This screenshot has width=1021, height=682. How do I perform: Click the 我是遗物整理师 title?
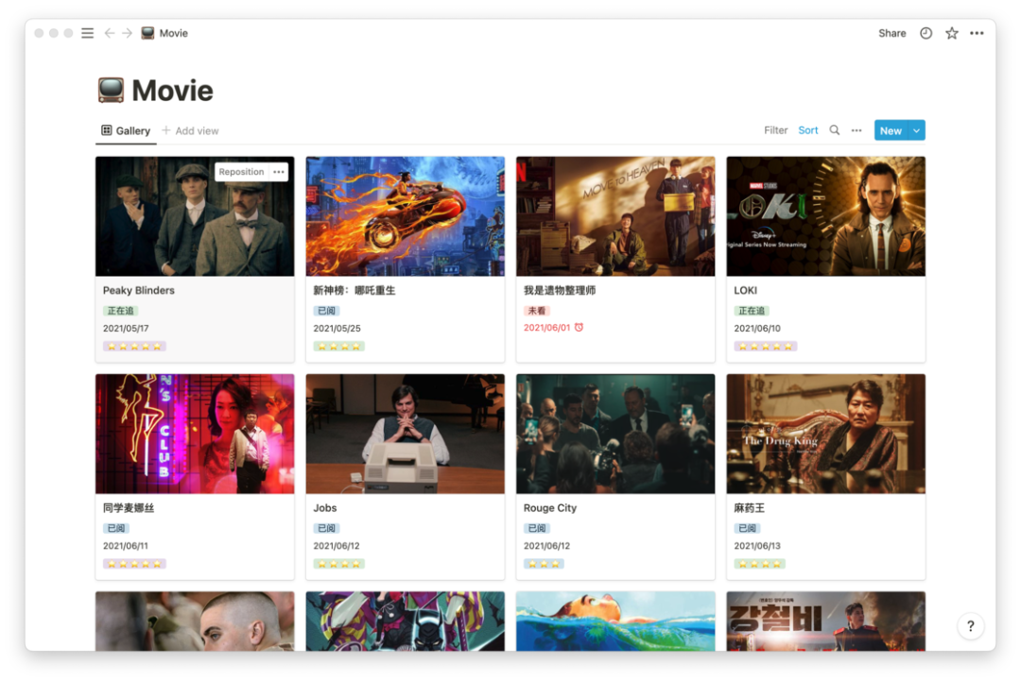(x=560, y=290)
